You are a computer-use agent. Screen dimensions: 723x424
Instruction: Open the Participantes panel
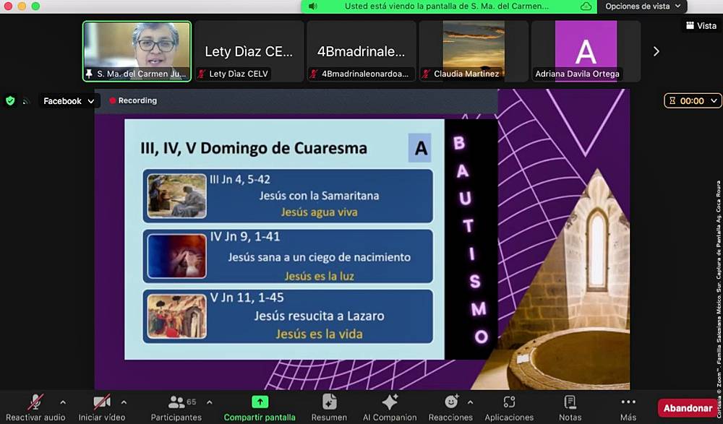[x=176, y=408]
